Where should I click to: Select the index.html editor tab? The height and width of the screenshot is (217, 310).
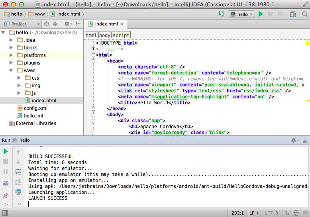(x=106, y=24)
